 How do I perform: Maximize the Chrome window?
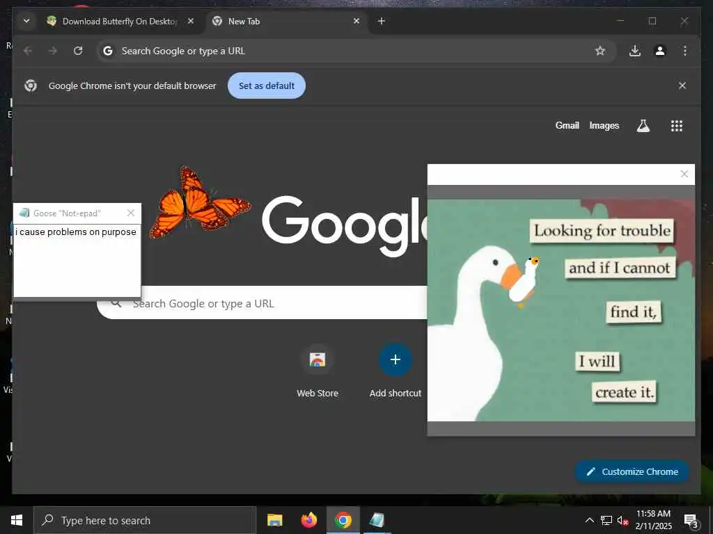tap(652, 21)
